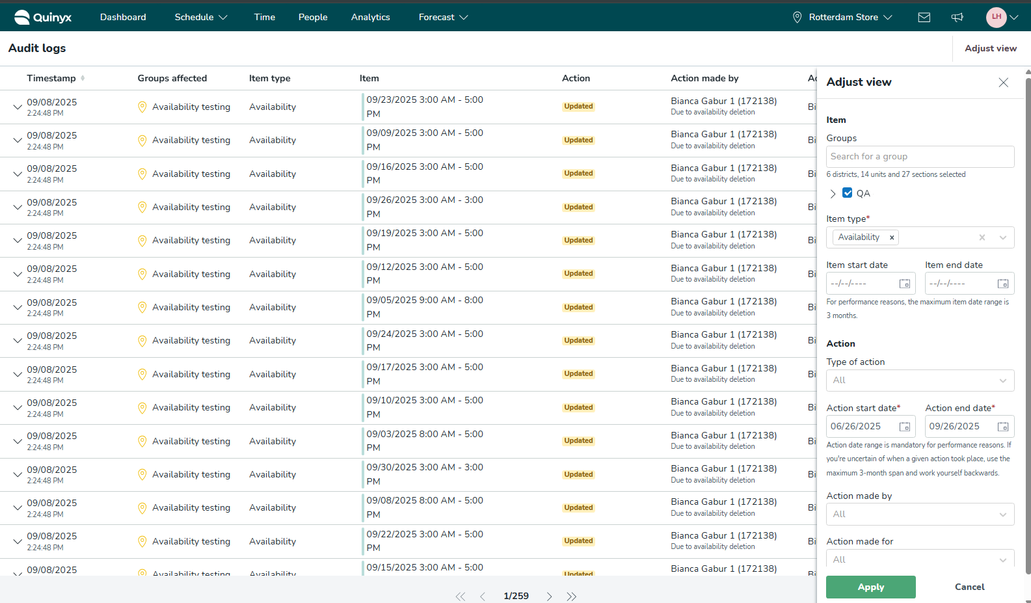
Task: Expand the log row for item 09/22/2025
Action: pyautogui.click(x=18, y=542)
